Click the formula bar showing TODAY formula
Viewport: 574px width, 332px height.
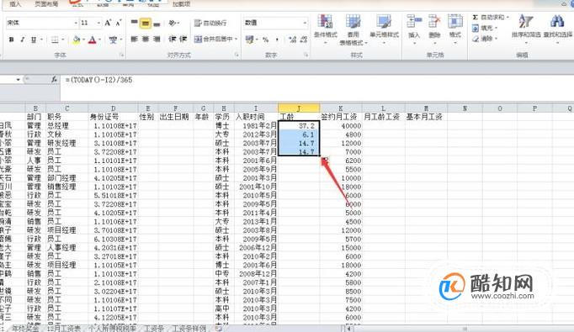click(x=316, y=80)
